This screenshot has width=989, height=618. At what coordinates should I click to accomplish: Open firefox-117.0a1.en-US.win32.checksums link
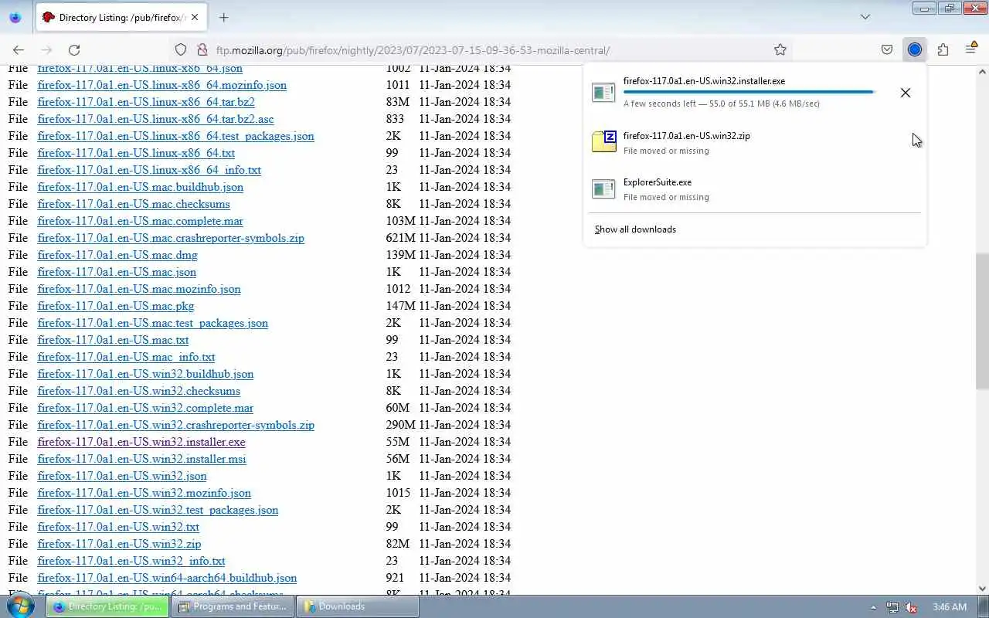139,391
